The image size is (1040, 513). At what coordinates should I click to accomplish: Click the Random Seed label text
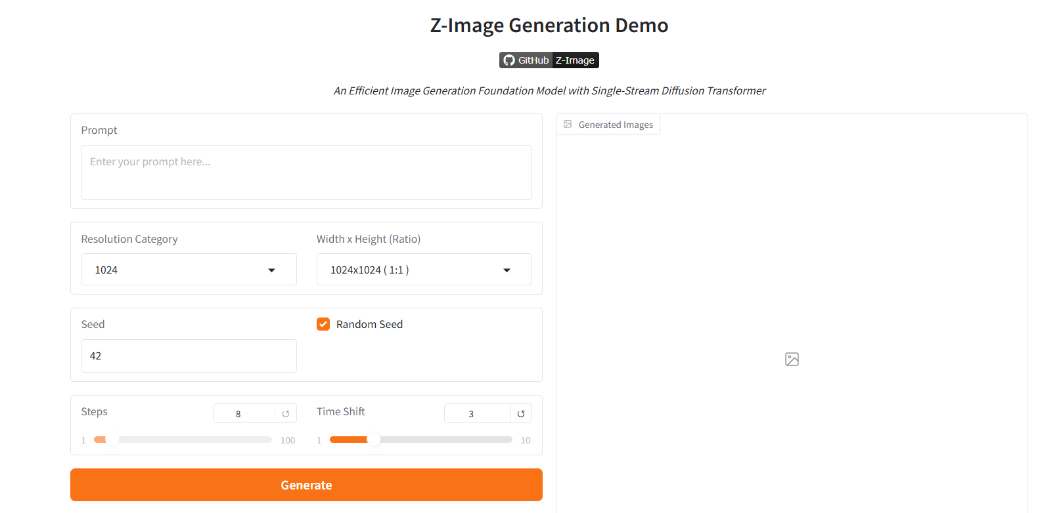pyautogui.click(x=369, y=324)
